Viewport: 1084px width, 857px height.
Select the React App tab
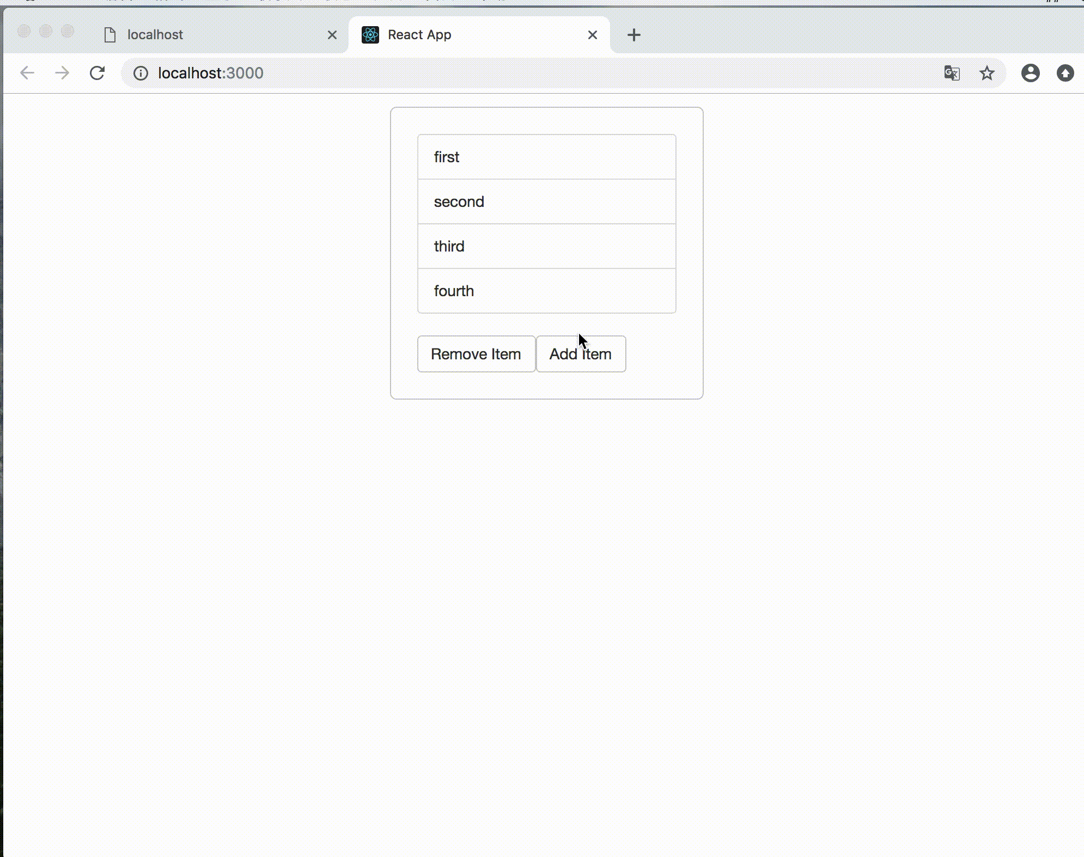[x=468, y=35]
